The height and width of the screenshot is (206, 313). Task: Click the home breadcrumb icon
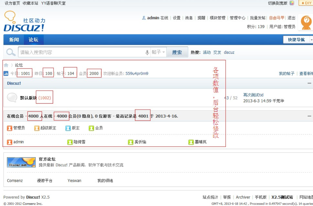[6, 65]
